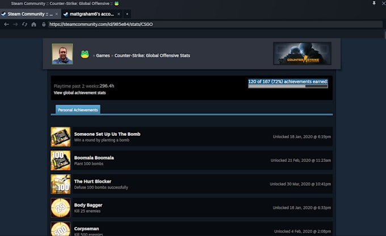Select 'The Hurt Blocker' title text
Viewport: 386px width, 236px height.
pos(93,181)
